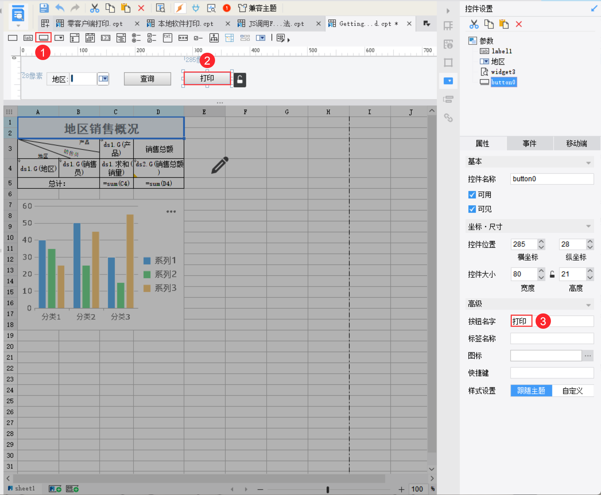Click the blue widget settings icon in the sidebar

coord(448,81)
